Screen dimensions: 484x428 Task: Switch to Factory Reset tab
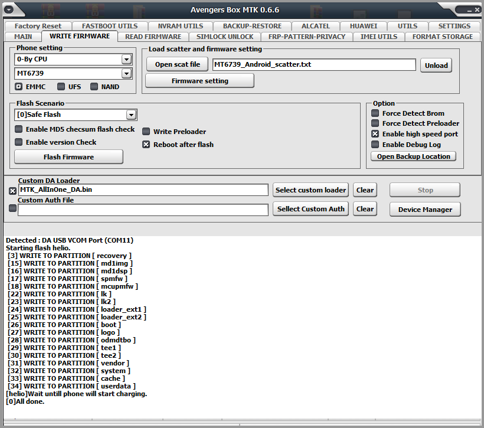(x=38, y=26)
